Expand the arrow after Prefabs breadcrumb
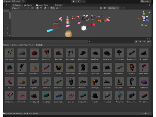The height and width of the screenshot is (117, 156). (45, 45)
